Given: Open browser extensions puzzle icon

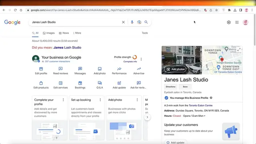Looking at the screenshot, I should [x=229, y=10].
